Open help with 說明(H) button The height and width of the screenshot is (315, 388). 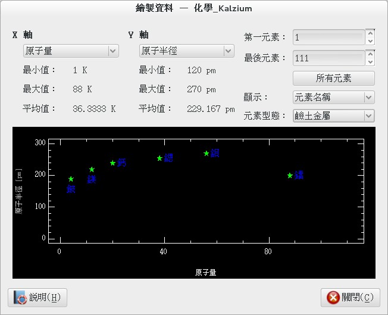pos(37,297)
